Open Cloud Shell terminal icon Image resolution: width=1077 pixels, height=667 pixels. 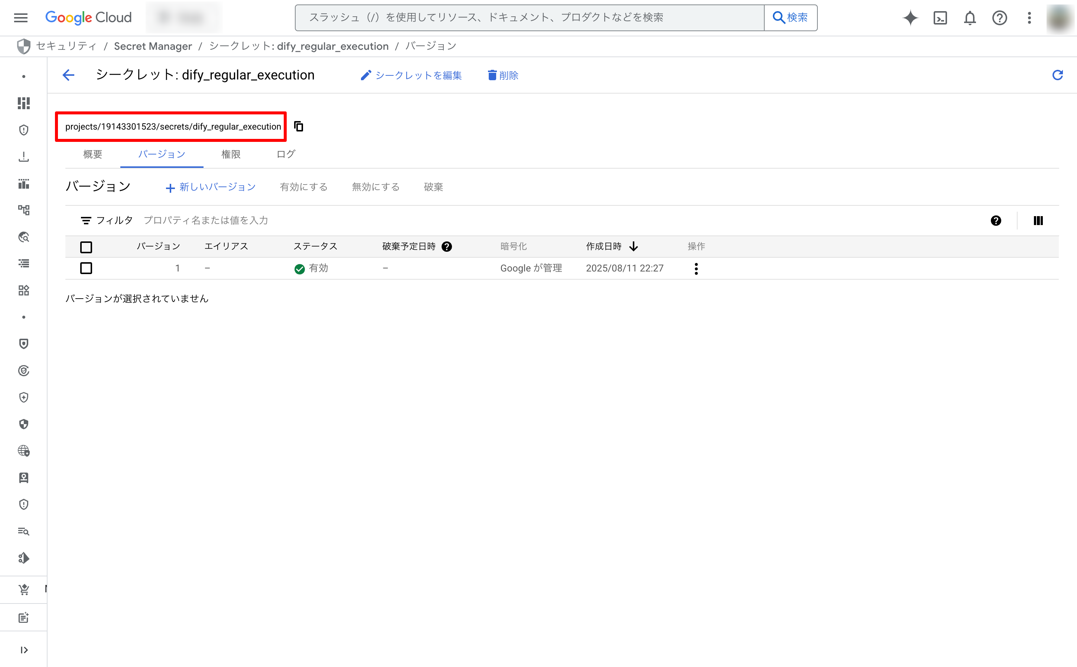940,18
